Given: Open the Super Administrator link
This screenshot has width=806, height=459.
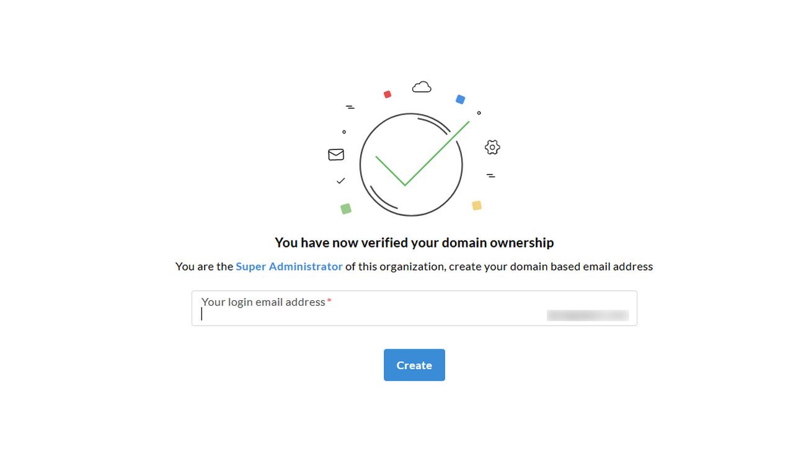Looking at the screenshot, I should [289, 266].
